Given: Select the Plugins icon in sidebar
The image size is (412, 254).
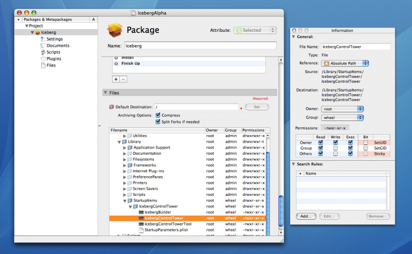Looking at the screenshot, I should pos(43,59).
